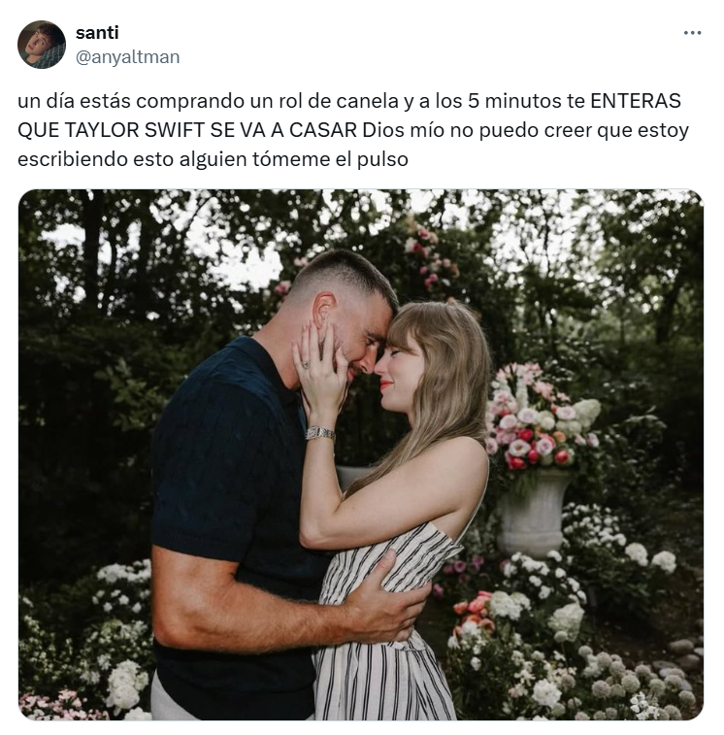Image resolution: width=724 pixels, height=735 pixels.
Task: Open the attached couple photo in full view
Action: 361,454
